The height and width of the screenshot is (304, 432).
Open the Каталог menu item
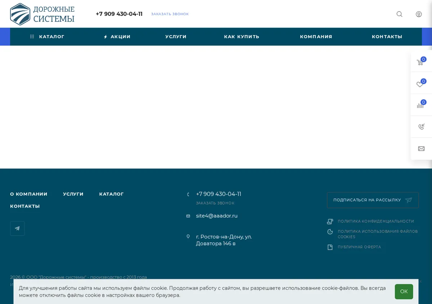[47, 37]
